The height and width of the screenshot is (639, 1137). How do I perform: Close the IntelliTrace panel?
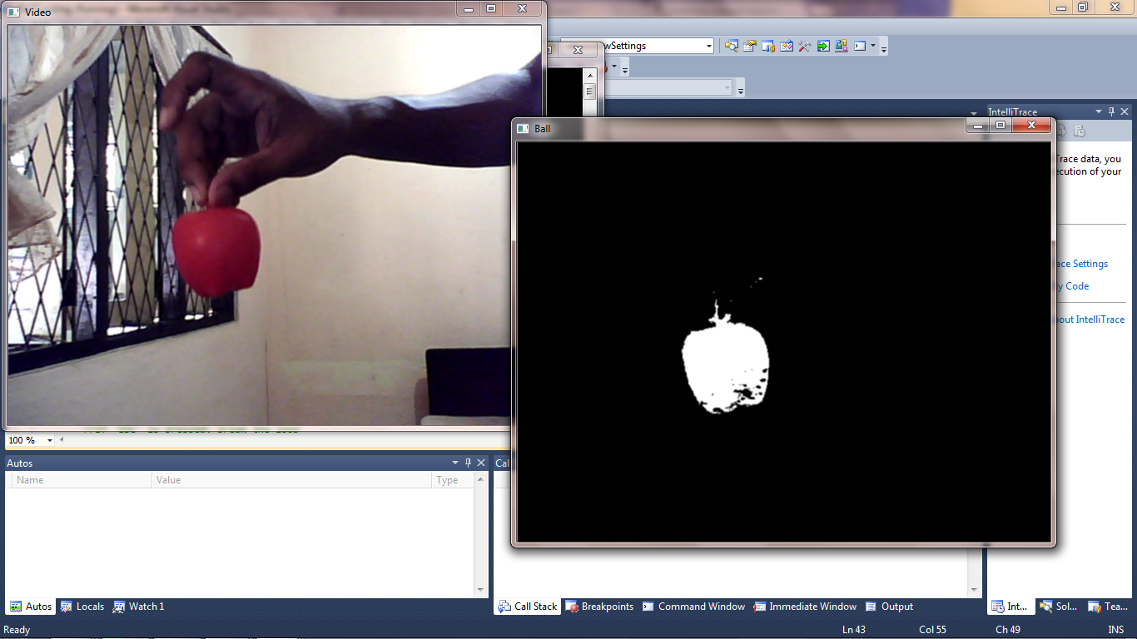pos(1125,111)
